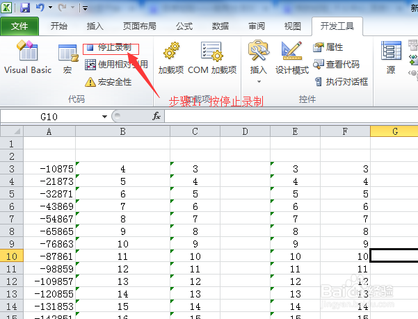Select cell C9 with value 9
The height and width of the screenshot is (319, 418).
click(x=195, y=244)
